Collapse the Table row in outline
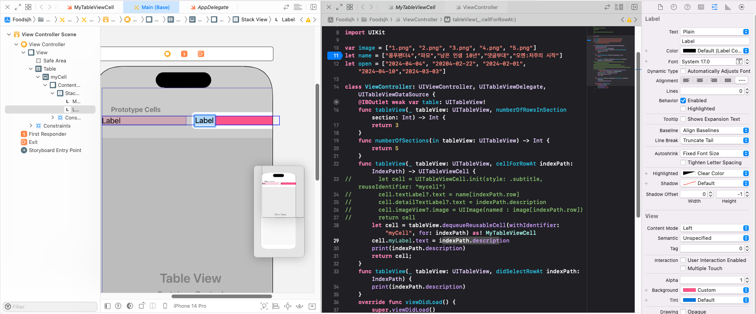 coord(31,69)
